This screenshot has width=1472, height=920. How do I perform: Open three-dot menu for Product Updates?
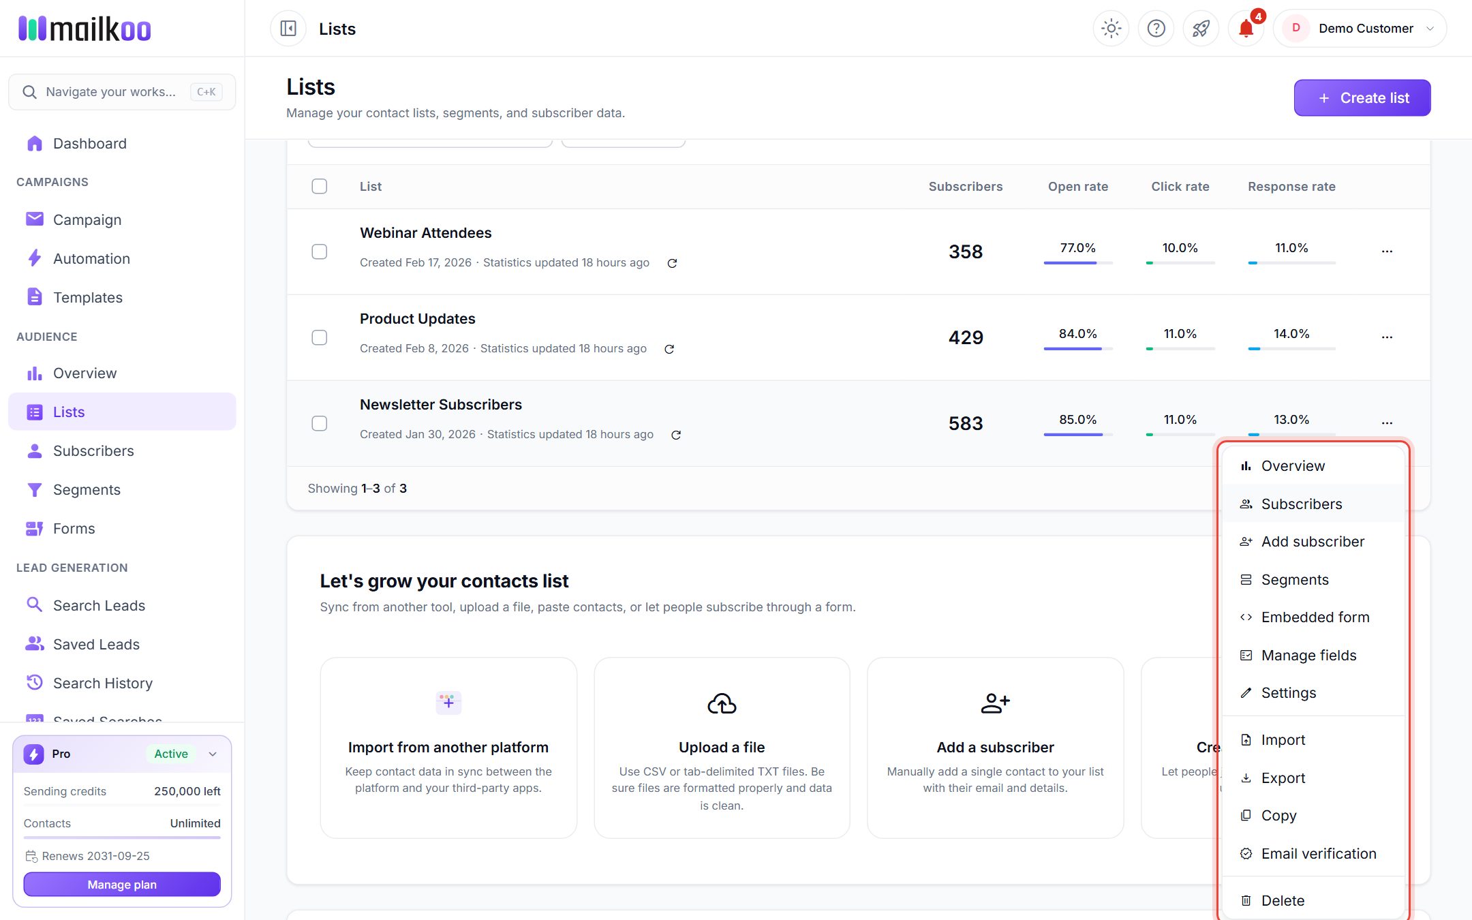click(1387, 337)
